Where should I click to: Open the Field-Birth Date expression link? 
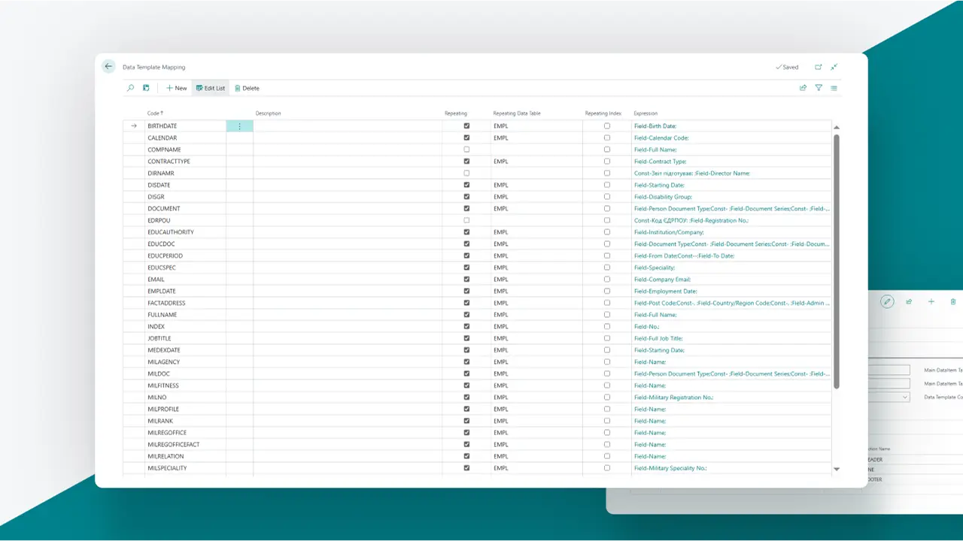[x=657, y=125]
